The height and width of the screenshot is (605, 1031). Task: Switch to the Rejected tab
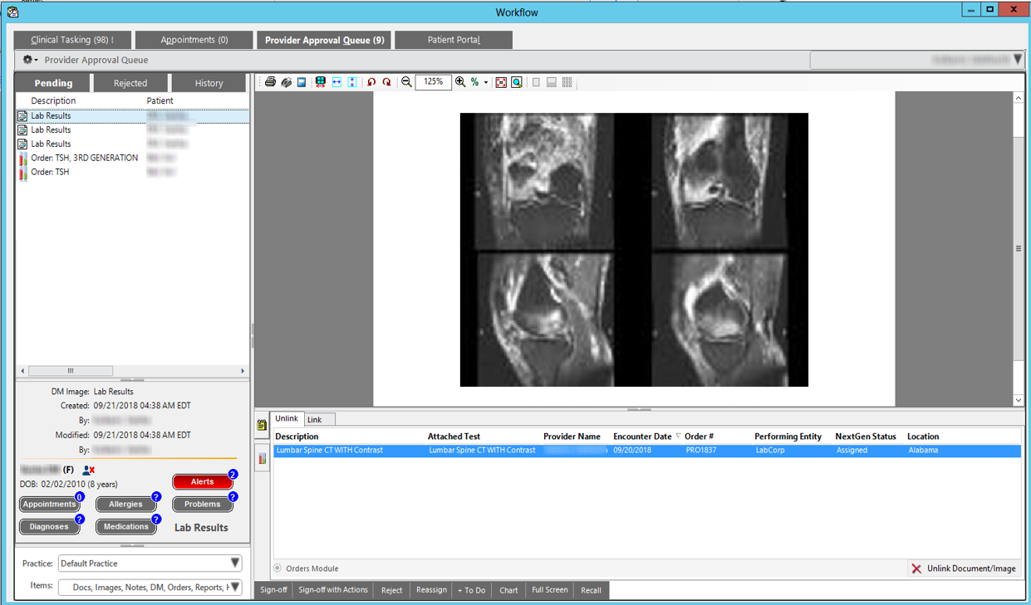tap(130, 83)
